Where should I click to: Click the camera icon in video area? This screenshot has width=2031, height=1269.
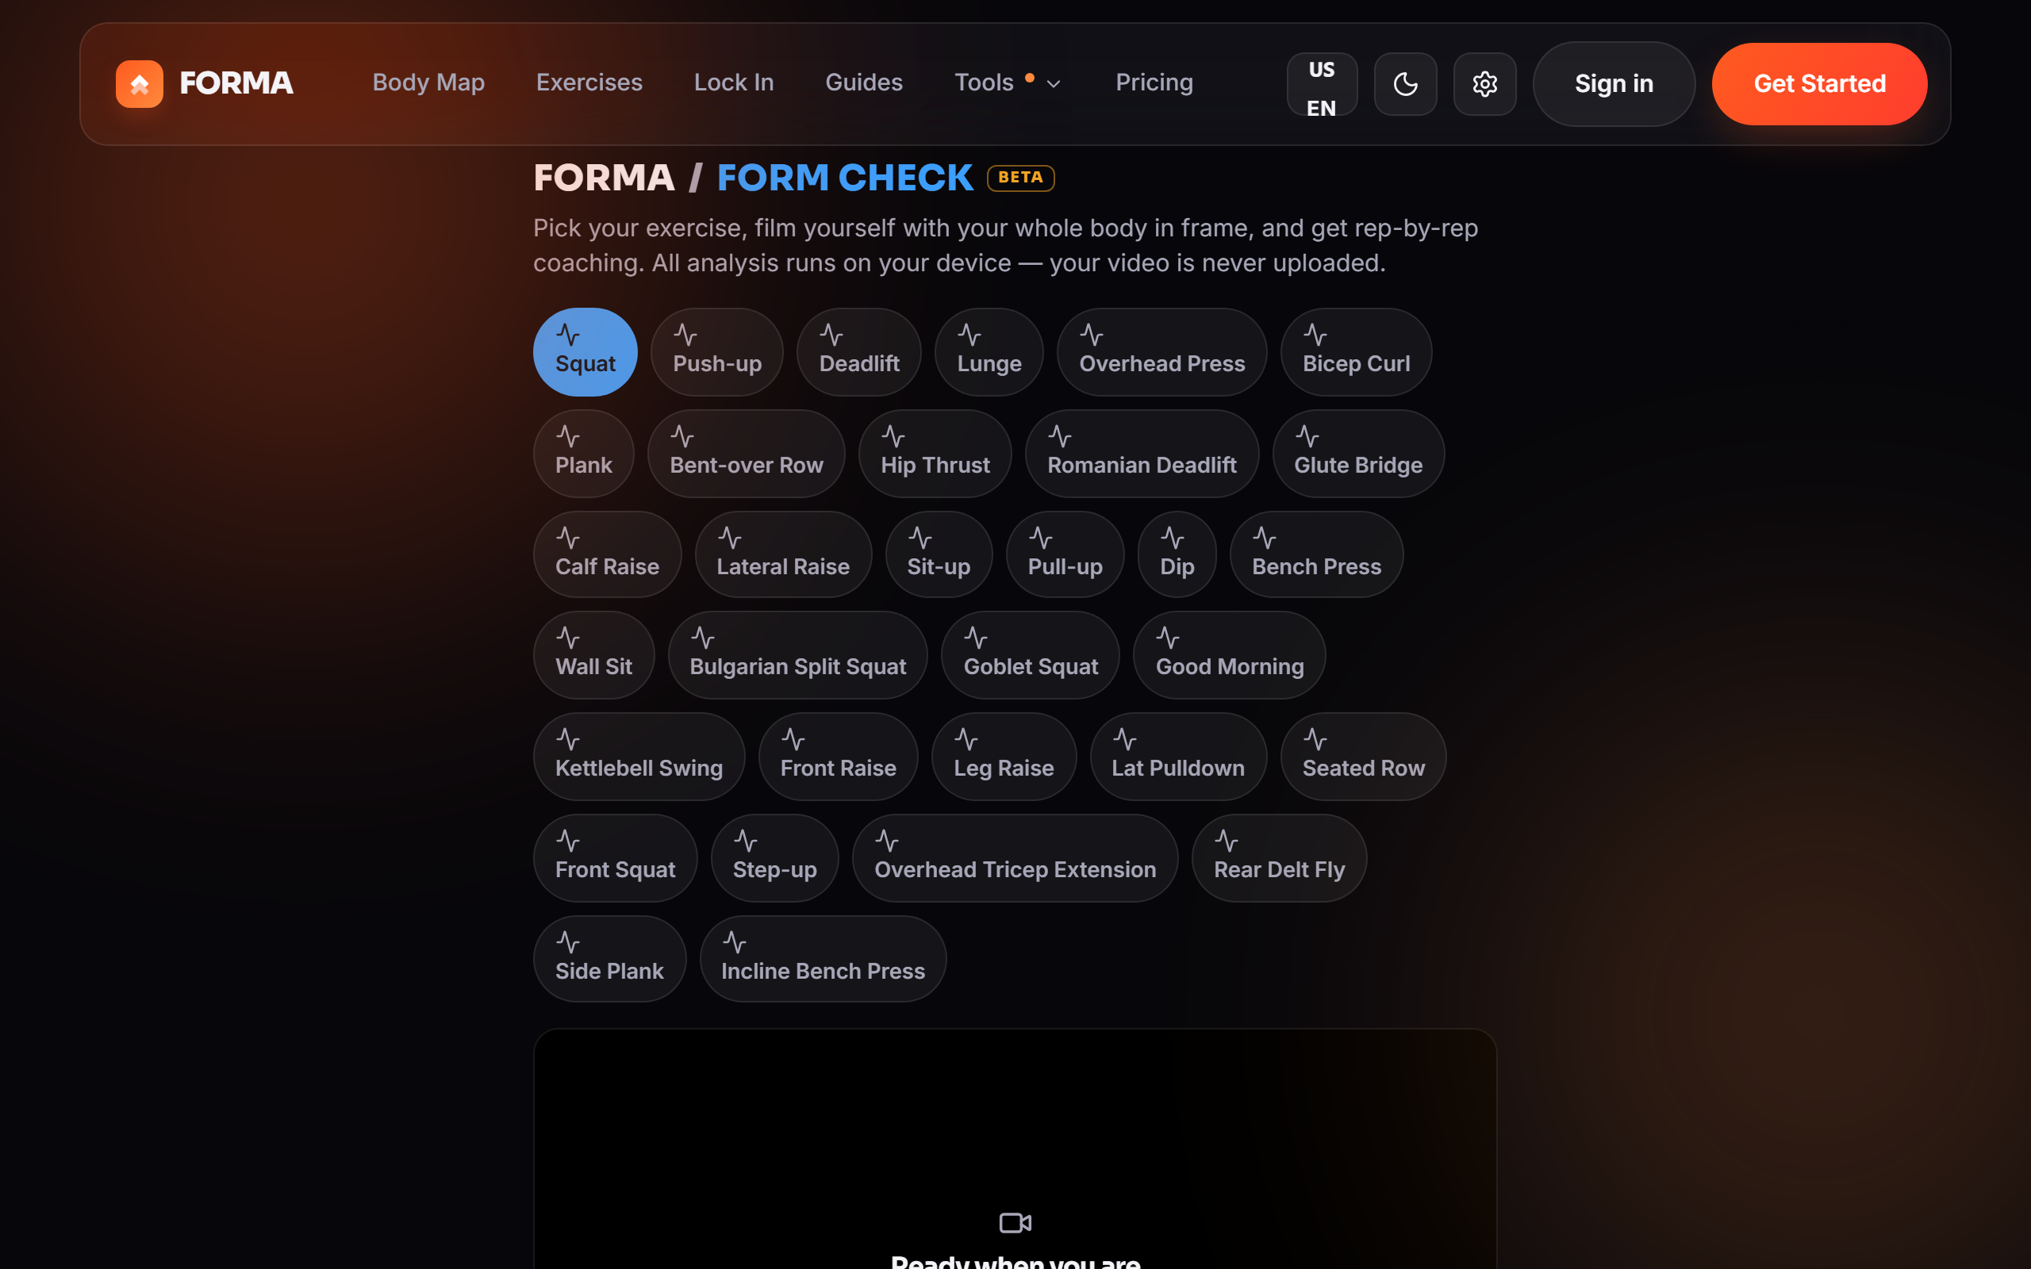coord(1015,1222)
